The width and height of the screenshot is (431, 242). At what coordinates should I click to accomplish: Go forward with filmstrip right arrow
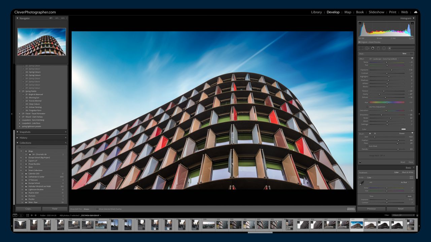[35, 215]
